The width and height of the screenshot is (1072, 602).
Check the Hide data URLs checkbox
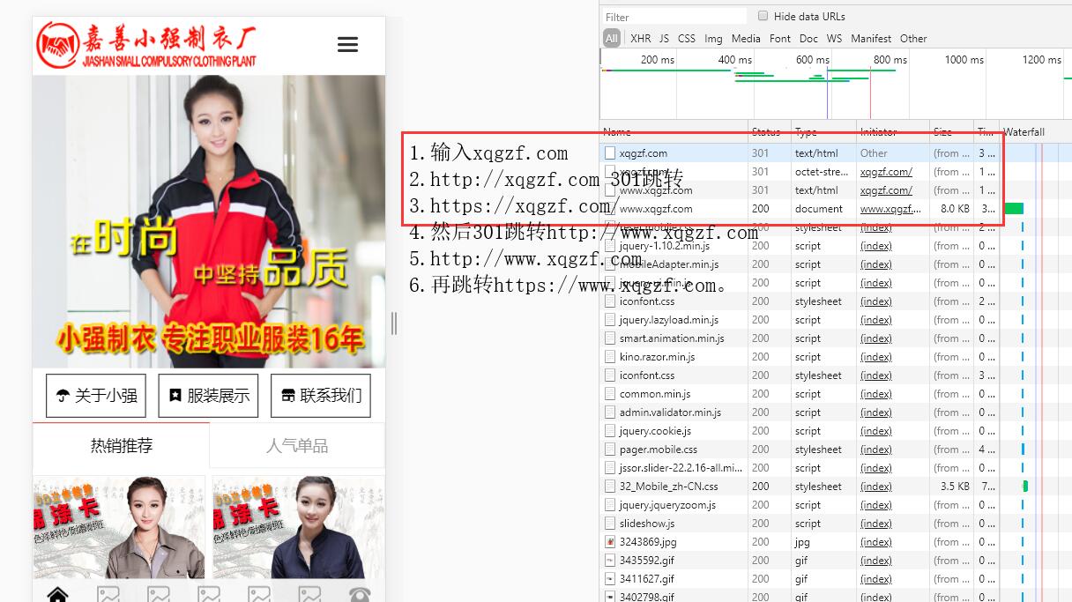tap(763, 16)
